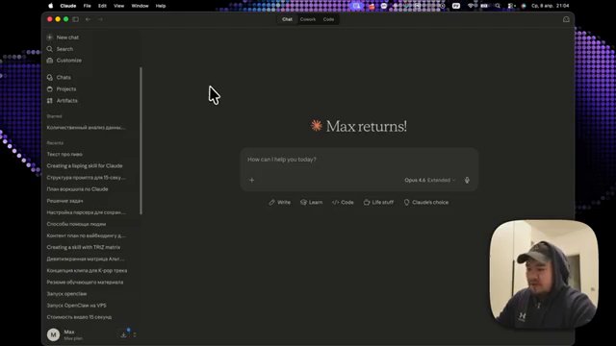Screen dimensions: 616x346
Task: Click the microphone voice input icon
Action: [467, 180]
